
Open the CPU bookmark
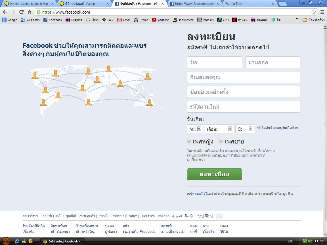coord(223,20)
